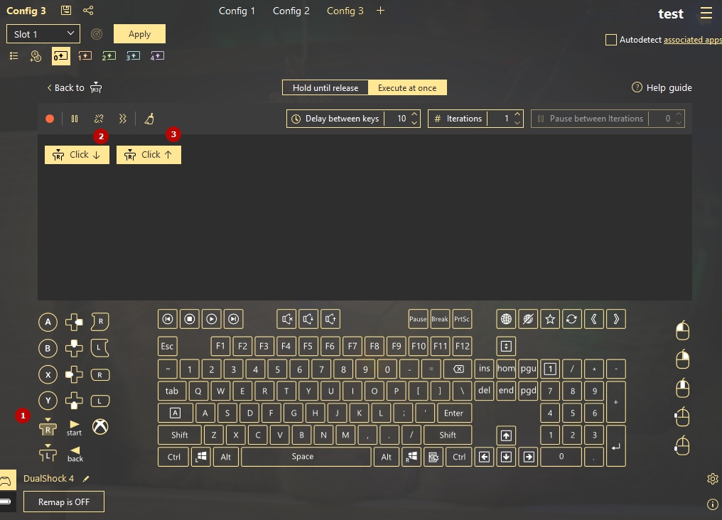This screenshot has height=520, width=722.
Task: Click the red record macro button
Action: click(50, 119)
